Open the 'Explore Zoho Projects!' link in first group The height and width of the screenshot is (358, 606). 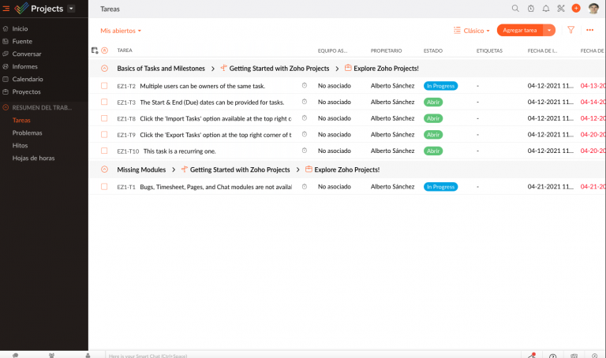click(x=386, y=69)
